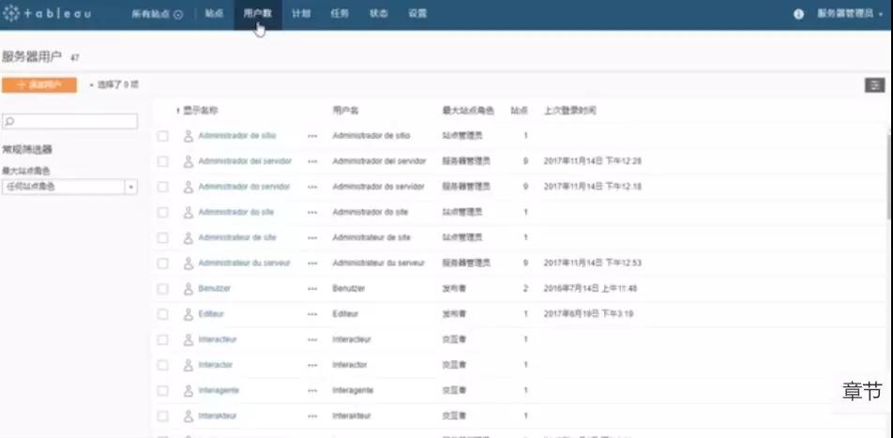Open actions ellipsis for Administrador de sitio

pos(312,136)
